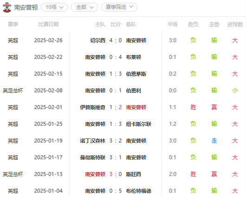Open the 1 : 2 伊普斯维奇 match score

(x=116, y=107)
